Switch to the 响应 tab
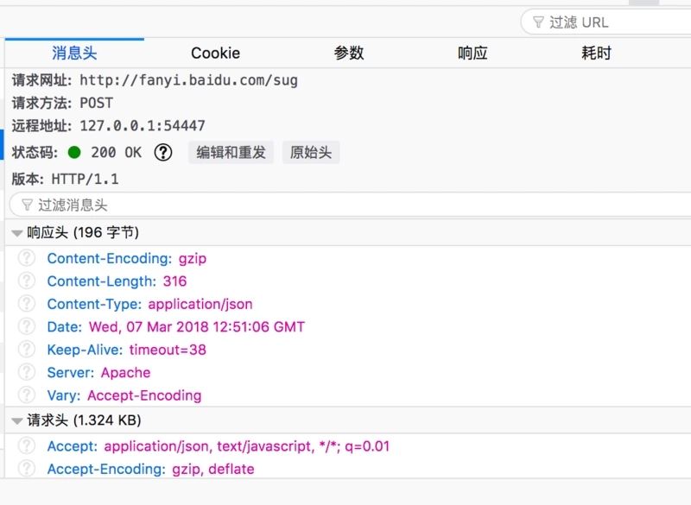691x505 pixels. (x=472, y=54)
